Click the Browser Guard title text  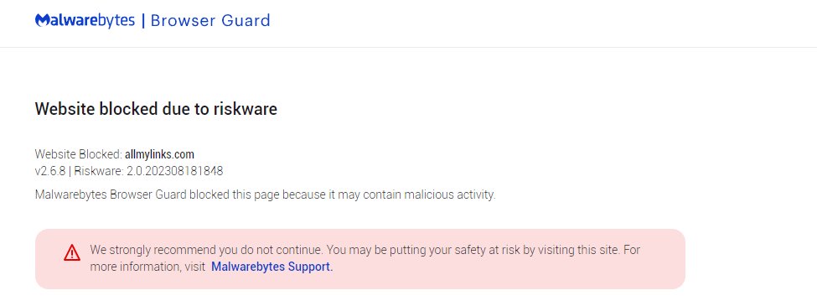pyautogui.click(x=210, y=21)
